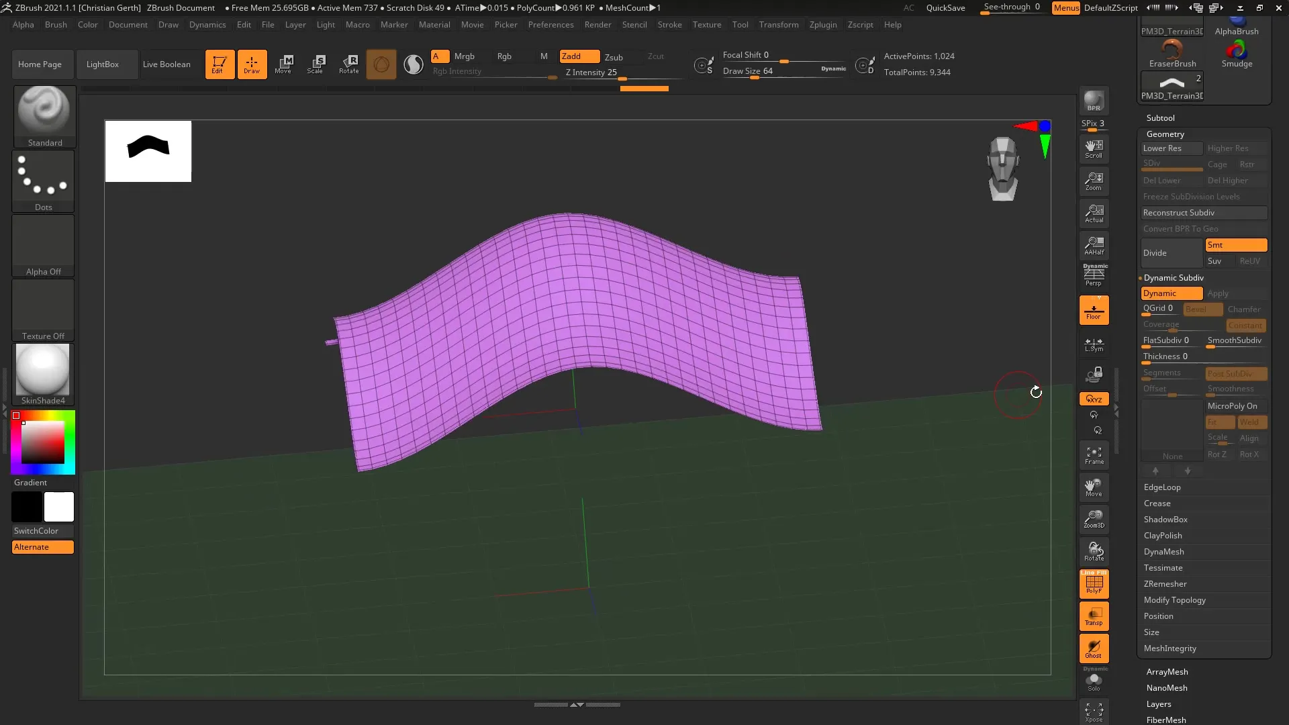Click Reconstruct Subdiv button
The image size is (1289, 725).
tap(1204, 213)
